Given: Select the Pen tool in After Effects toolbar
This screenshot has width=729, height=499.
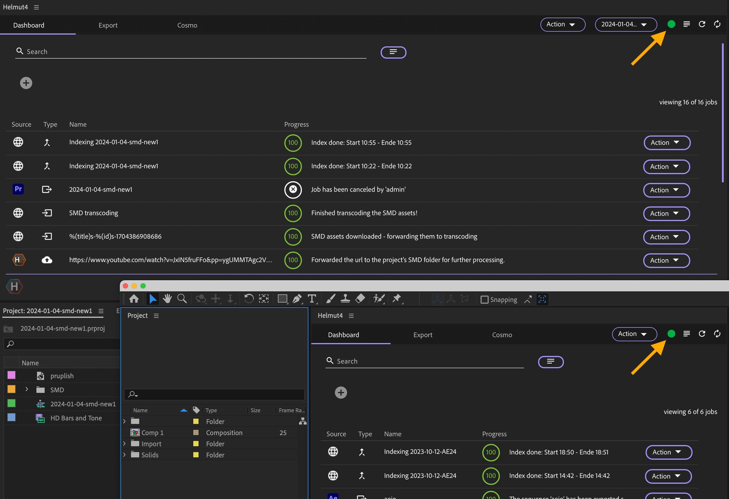Looking at the screenshot, I should pos(297,299).
